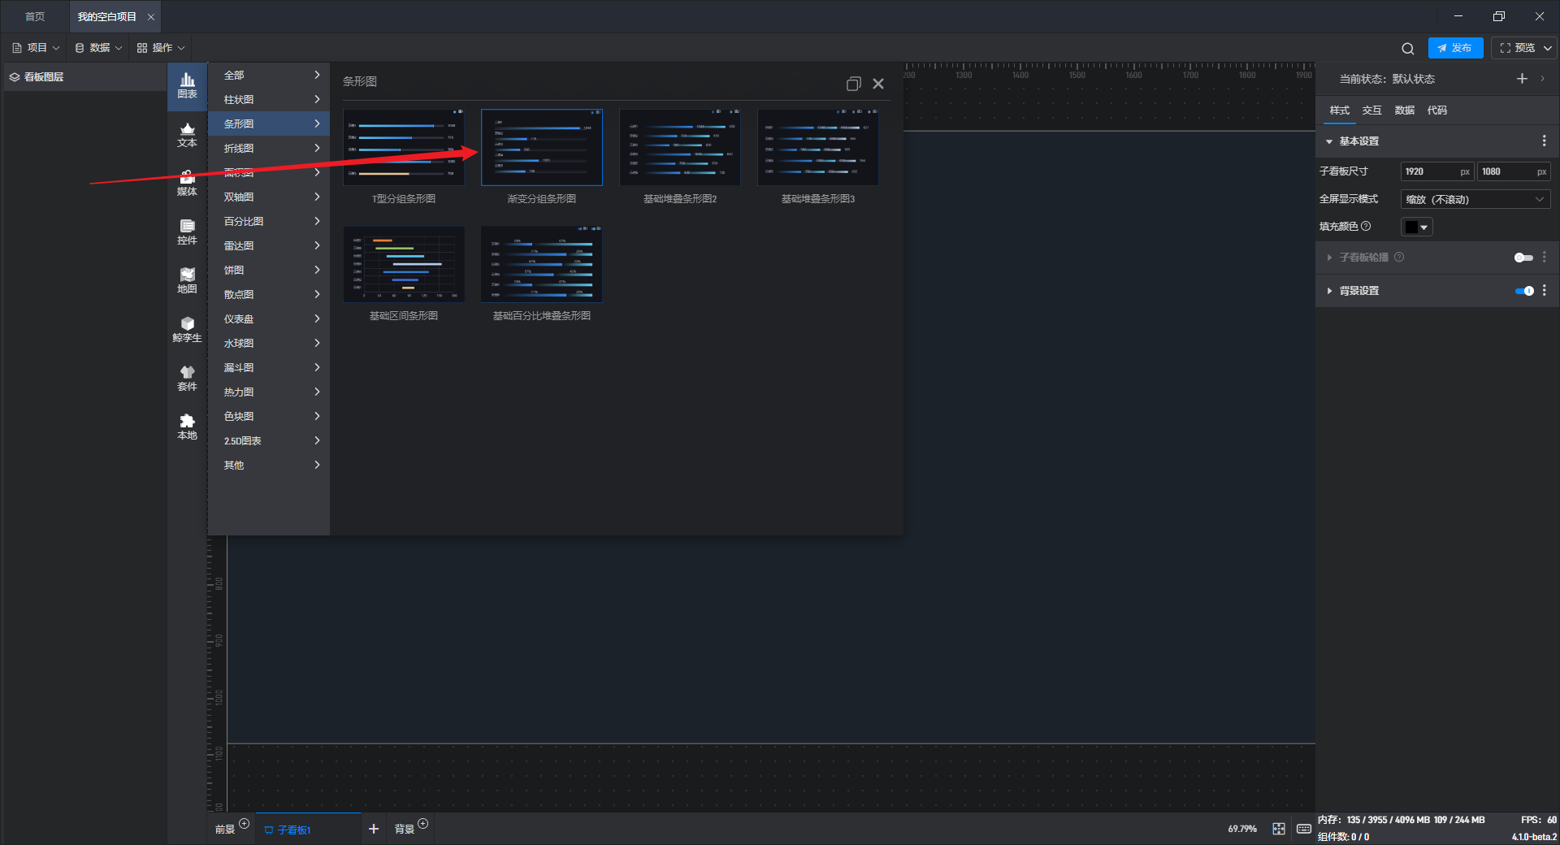Click the fit-to-screen icon in status bar
This screenshot has width=1560, height=845.
[1279, 829]
